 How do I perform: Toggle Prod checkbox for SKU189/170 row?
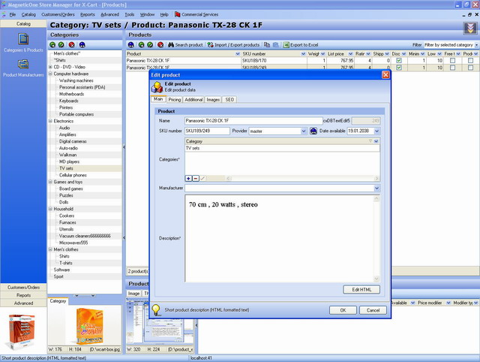[470, 60]
